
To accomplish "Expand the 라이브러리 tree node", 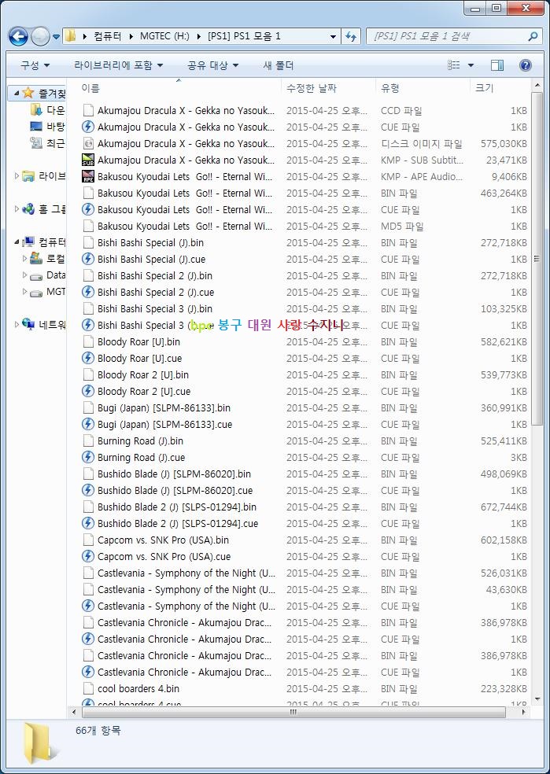I will point(17,175).
